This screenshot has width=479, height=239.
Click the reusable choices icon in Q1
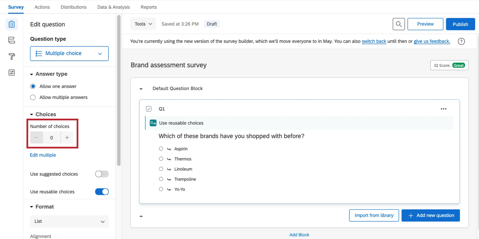click(x=153, y=123)
